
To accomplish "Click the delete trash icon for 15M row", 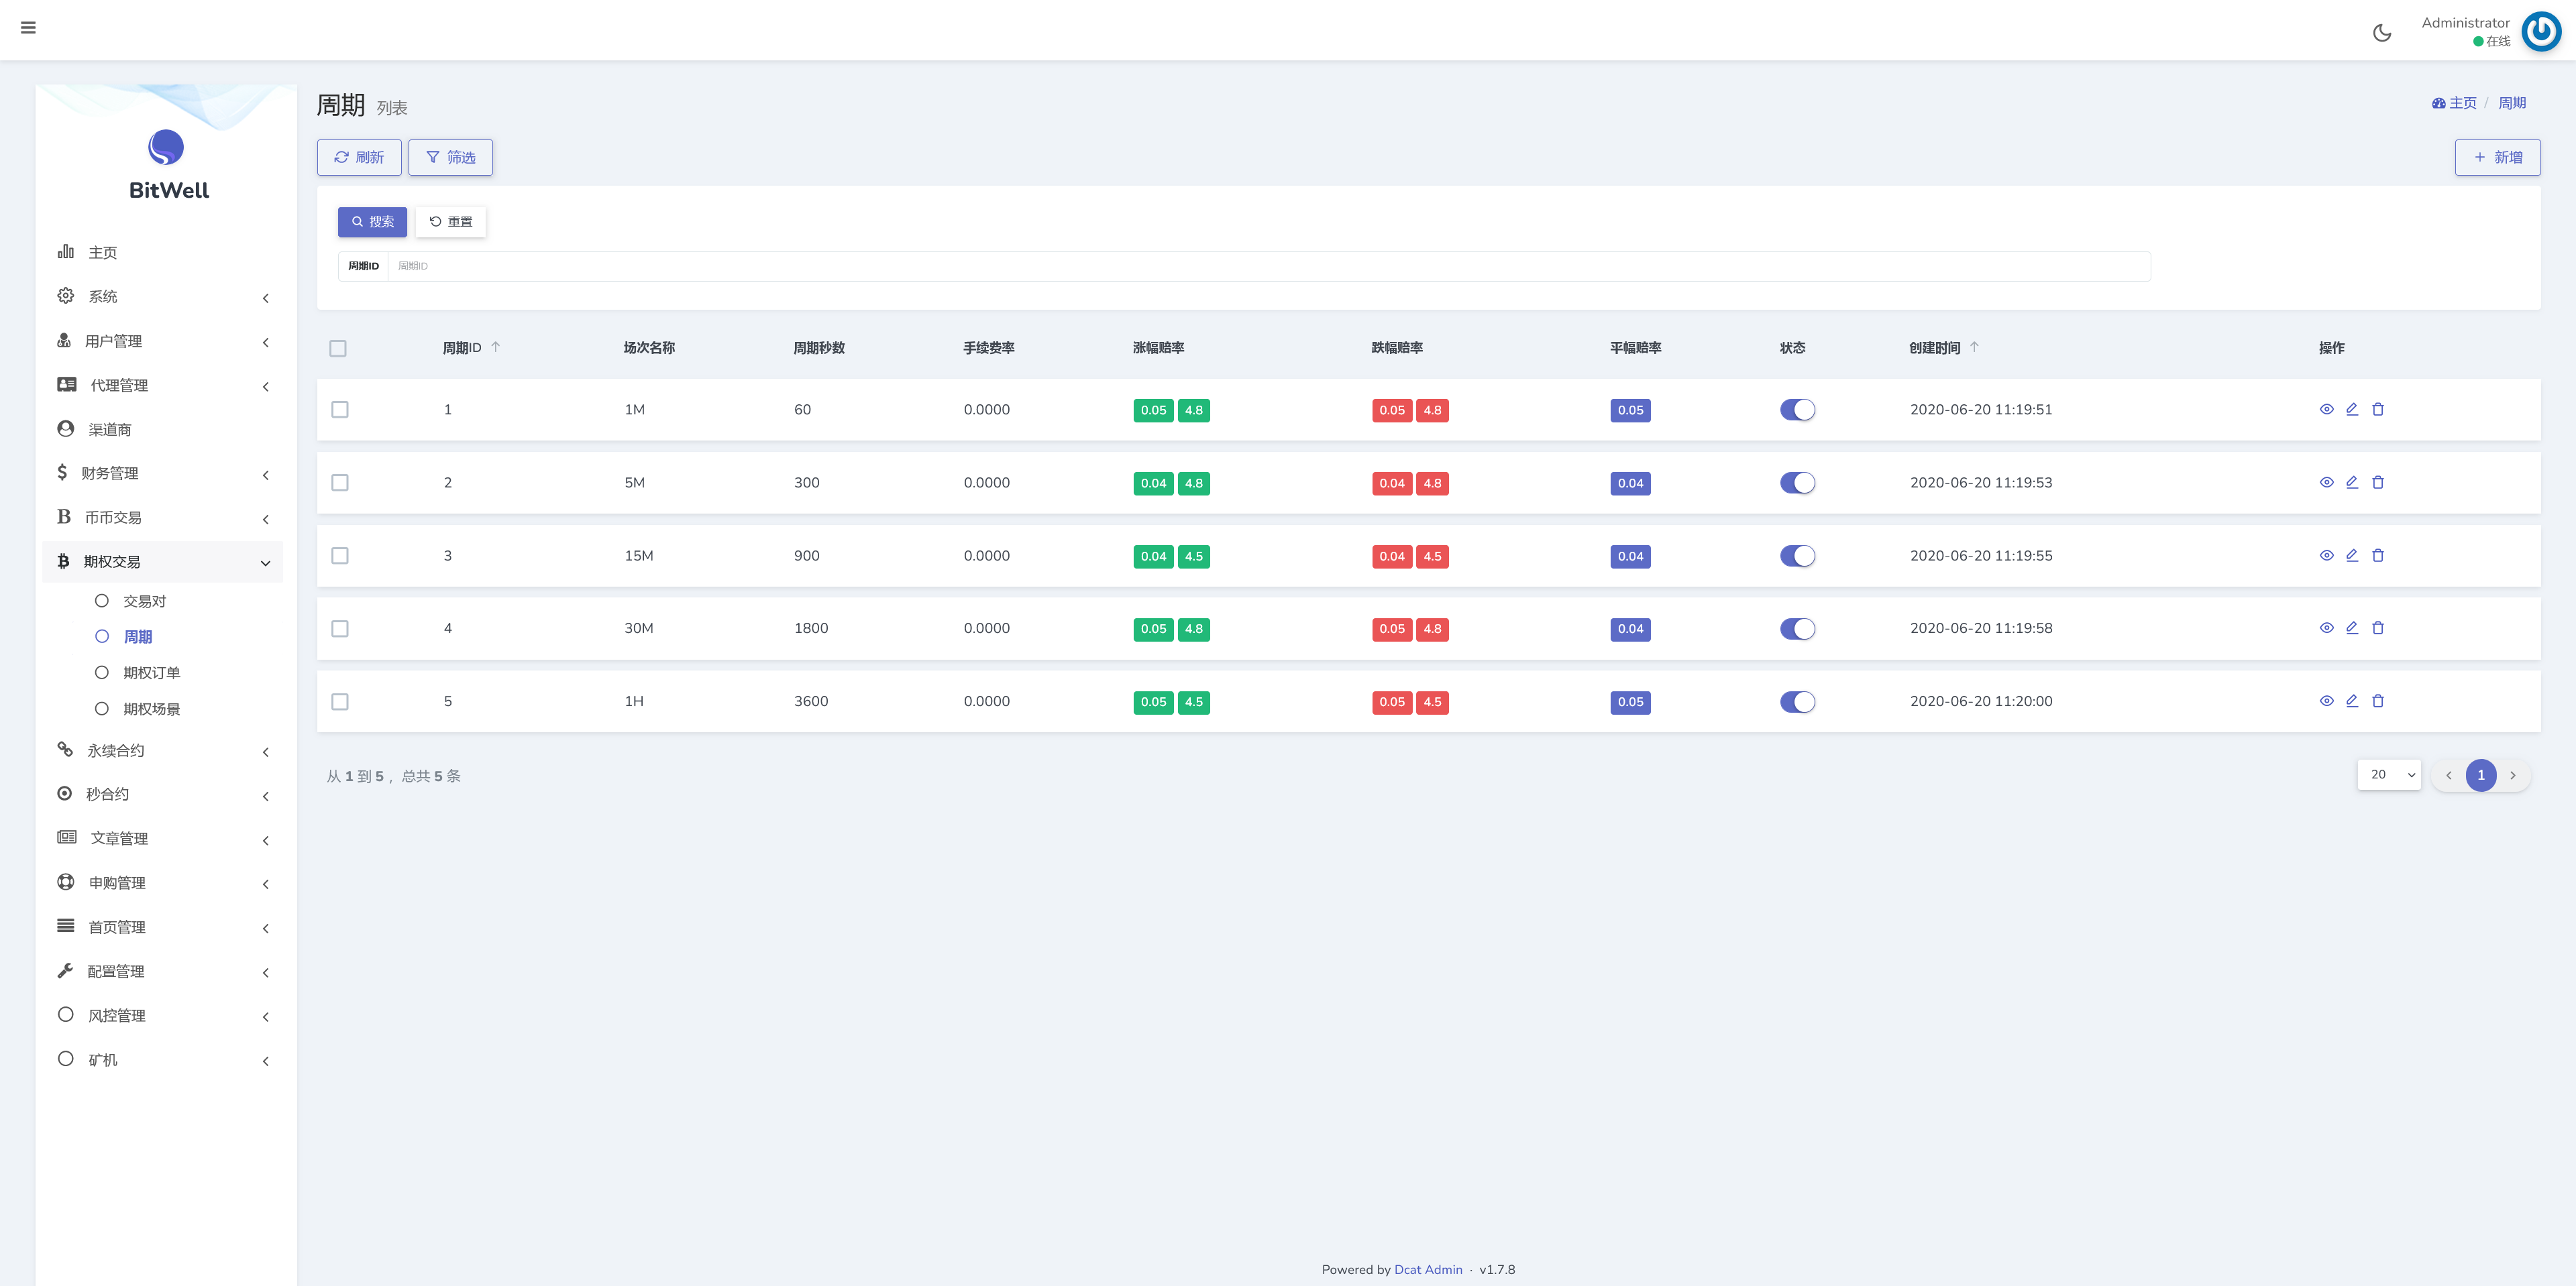I will (x=2378, y=556).
